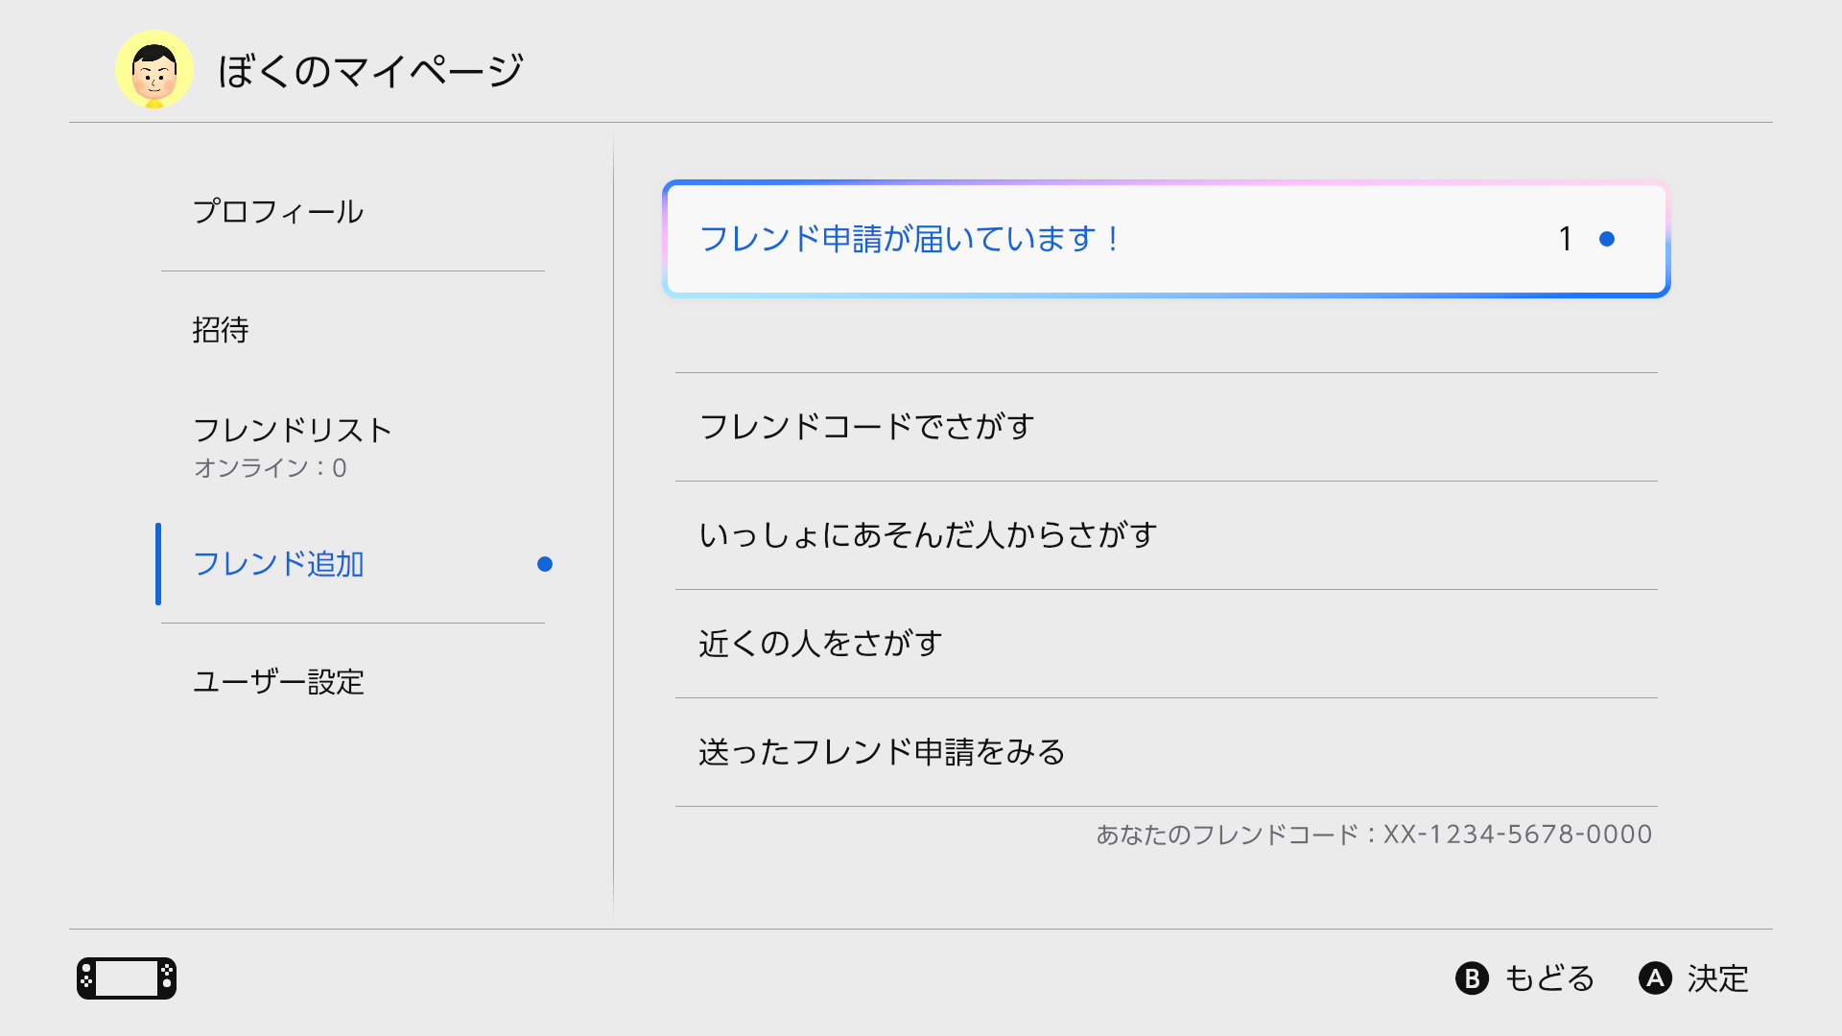Open 送ったフレンド申請をみる

pos(1167,752)
